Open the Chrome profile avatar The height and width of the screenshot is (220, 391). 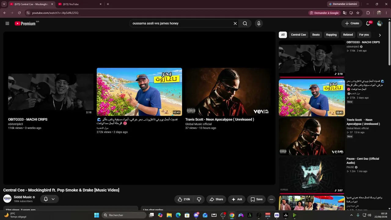coord(379,13)
